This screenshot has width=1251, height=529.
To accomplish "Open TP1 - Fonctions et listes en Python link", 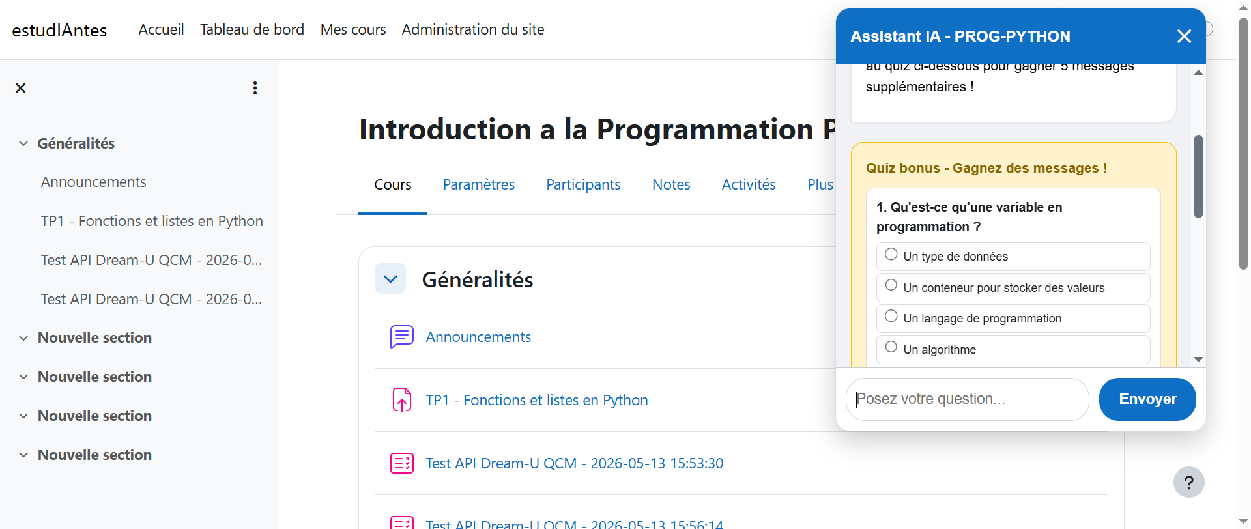I will pyautogui.click(x=537, y=400).
